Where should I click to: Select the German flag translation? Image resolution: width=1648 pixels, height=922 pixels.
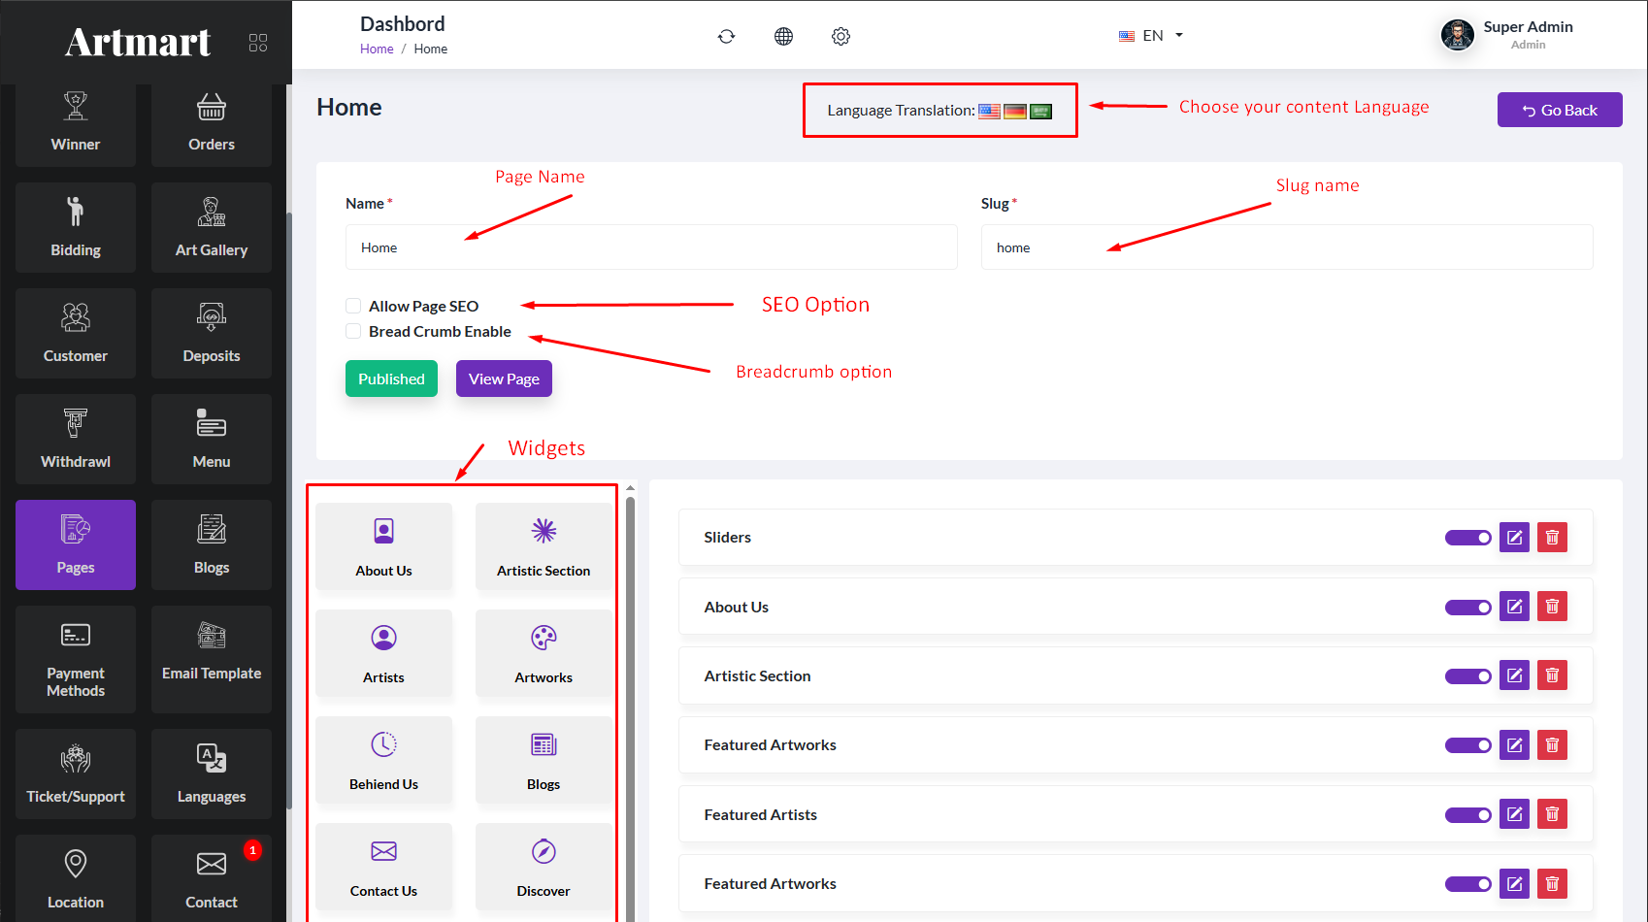(x=1015, y=111)
